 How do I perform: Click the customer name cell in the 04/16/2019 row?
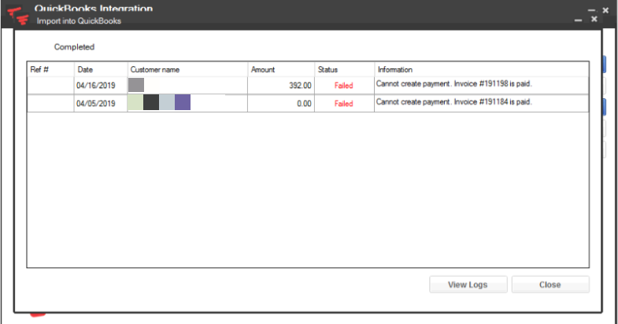187,85
